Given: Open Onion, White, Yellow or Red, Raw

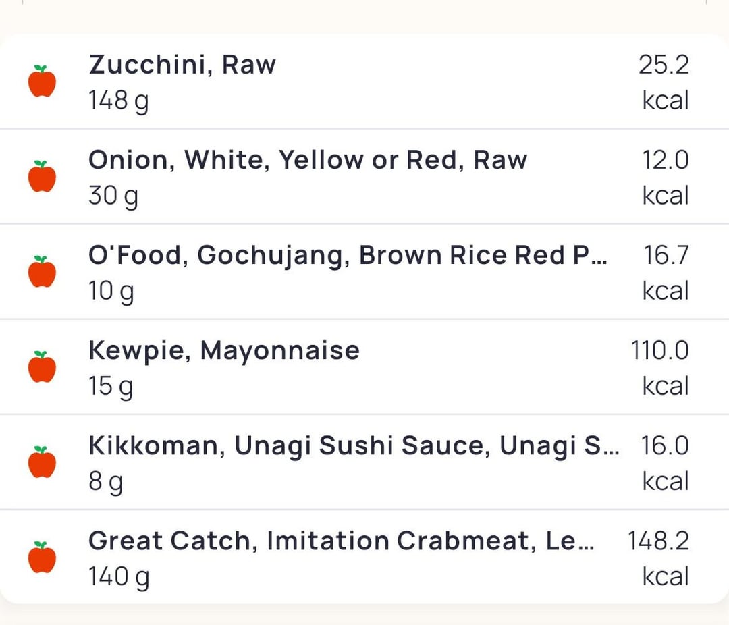Looking at the screenshot, I should coord(364,177).
